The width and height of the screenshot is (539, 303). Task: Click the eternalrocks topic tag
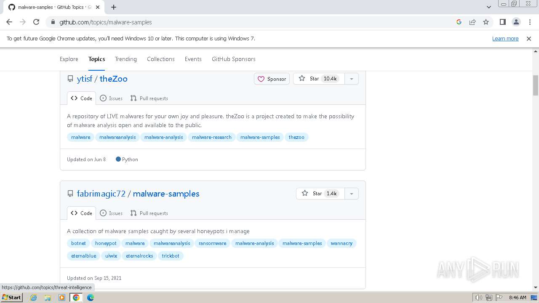pos(139,256)
